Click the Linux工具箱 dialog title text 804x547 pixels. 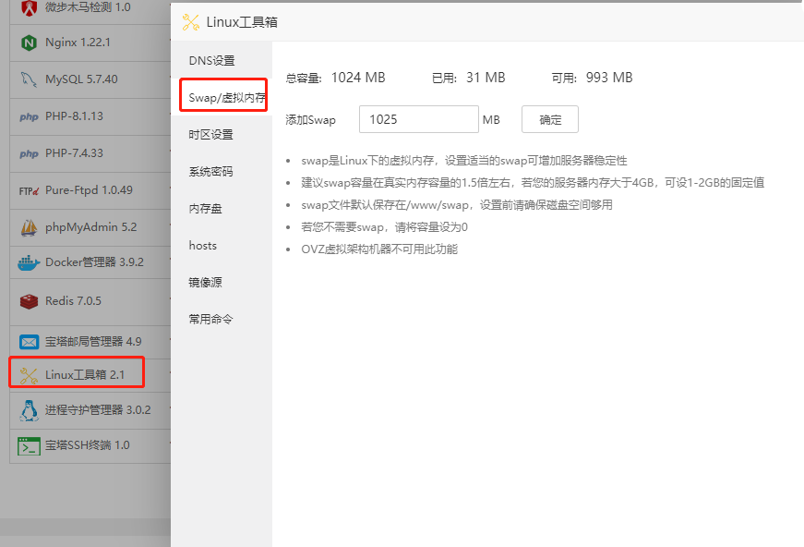pyautogui.click(x=242, y=22)
